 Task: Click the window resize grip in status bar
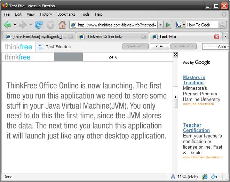click(226, 178)
